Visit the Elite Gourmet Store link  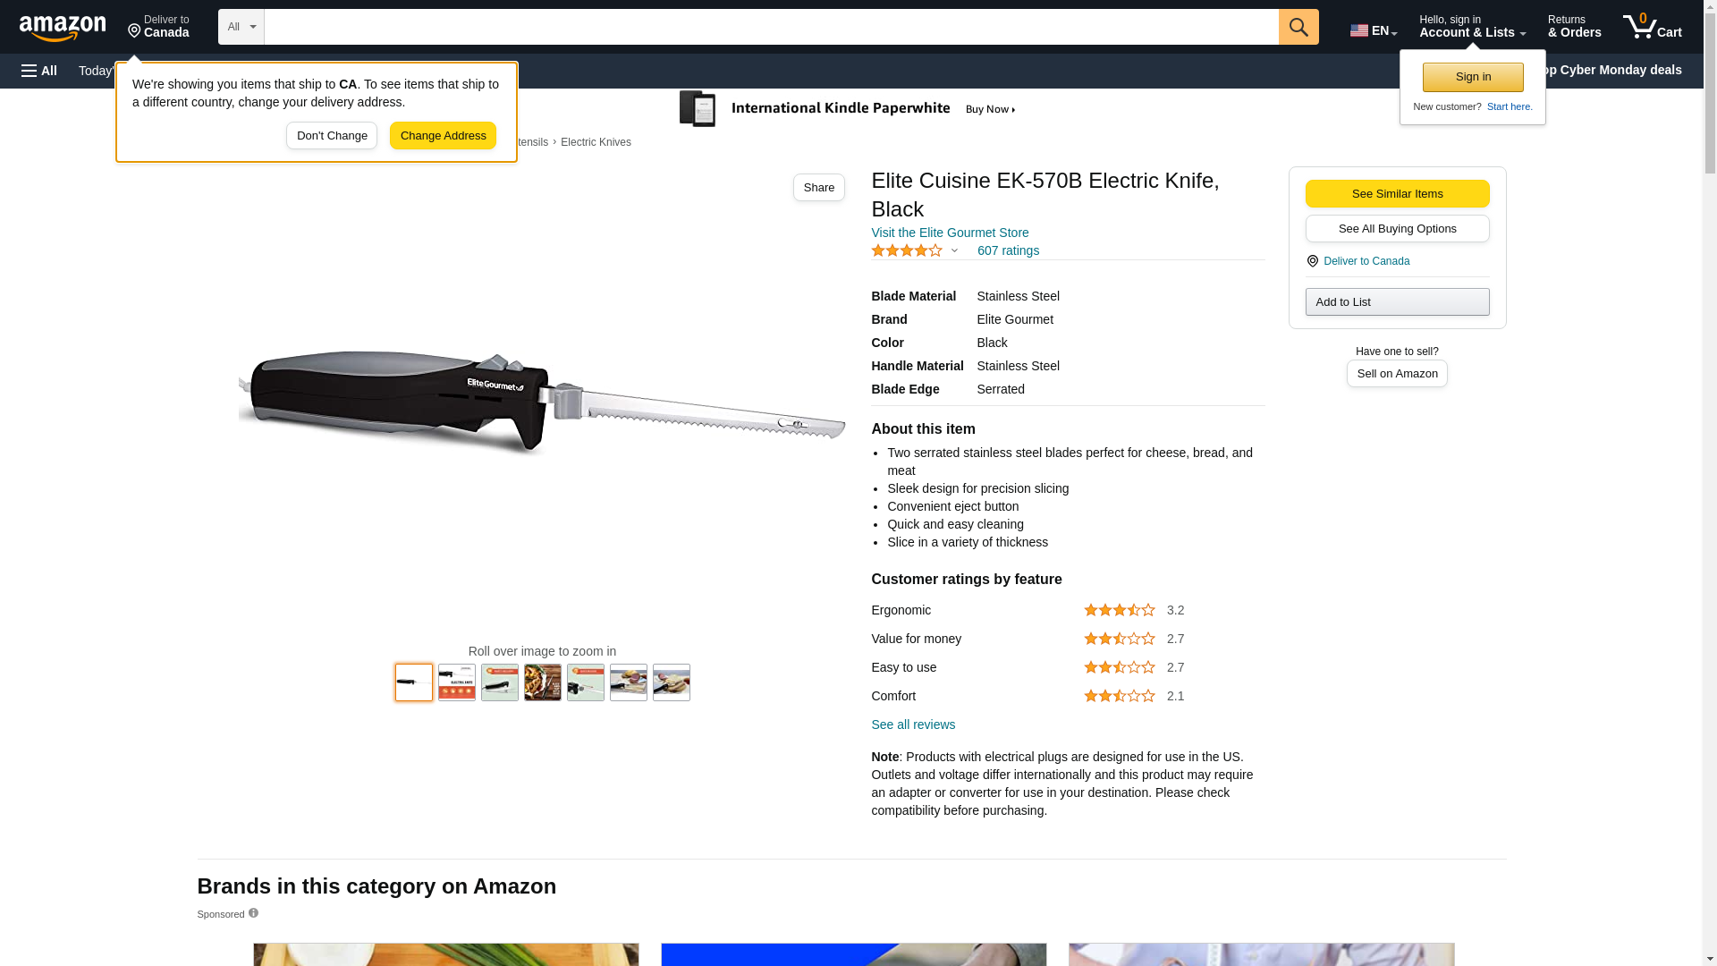point(950,233)
